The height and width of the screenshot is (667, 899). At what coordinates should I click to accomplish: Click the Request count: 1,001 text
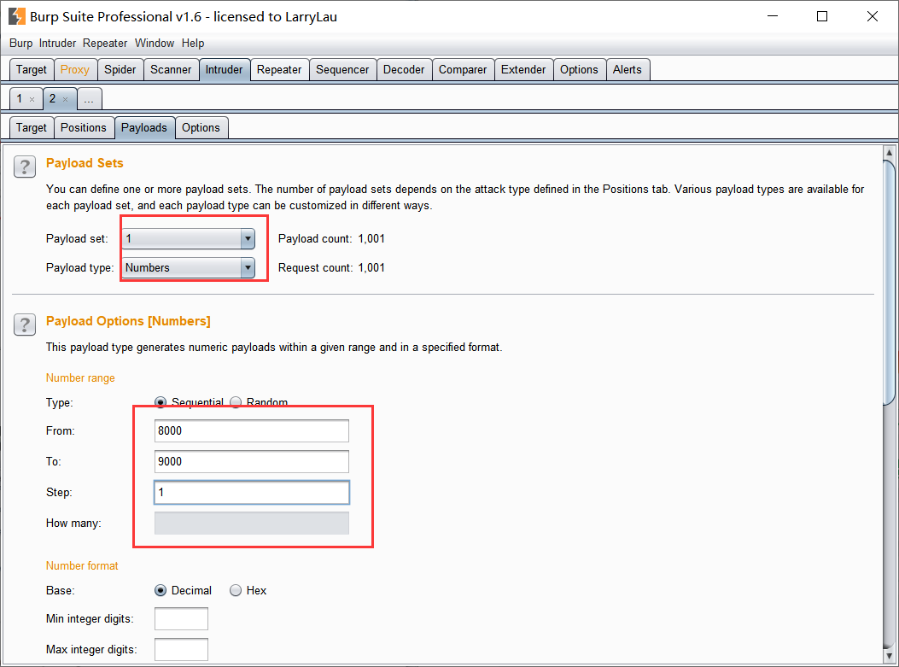[331, 268]
